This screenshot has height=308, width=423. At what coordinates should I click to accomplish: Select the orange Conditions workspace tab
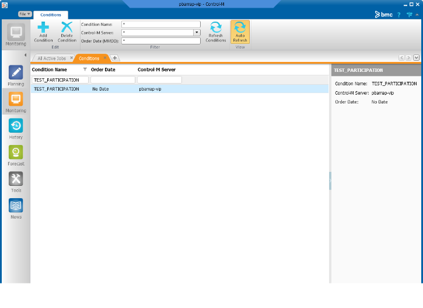point(89,58)
